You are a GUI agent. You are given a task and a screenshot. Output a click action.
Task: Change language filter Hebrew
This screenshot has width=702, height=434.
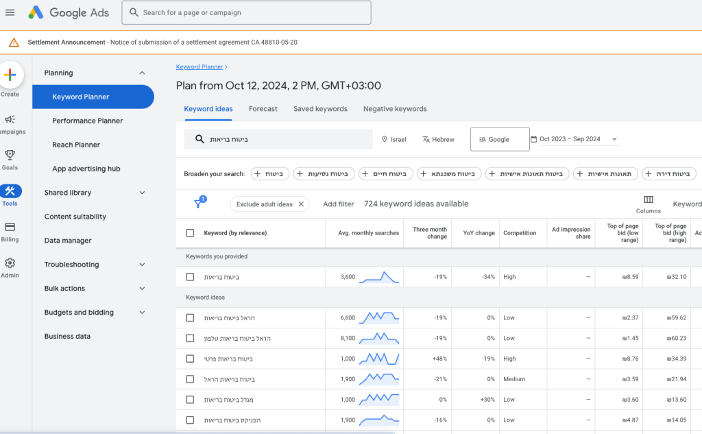pos(438,139)
